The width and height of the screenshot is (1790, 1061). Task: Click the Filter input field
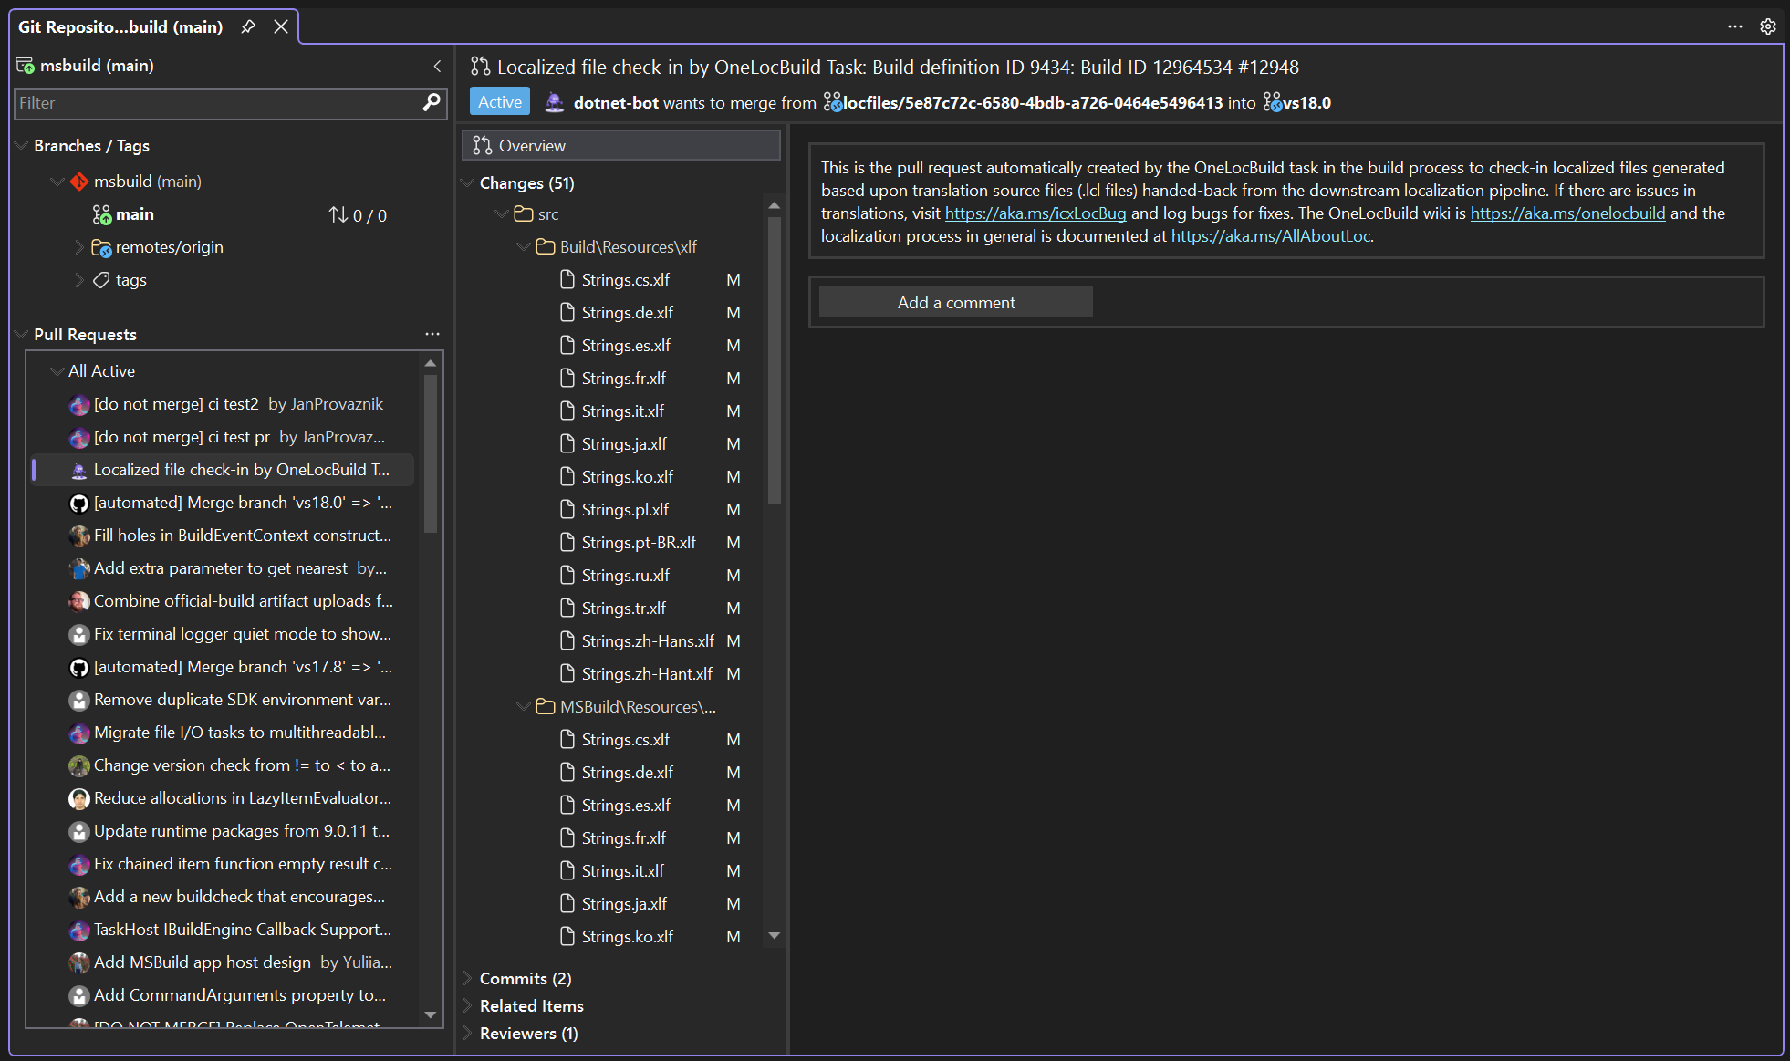coord(217,103)
